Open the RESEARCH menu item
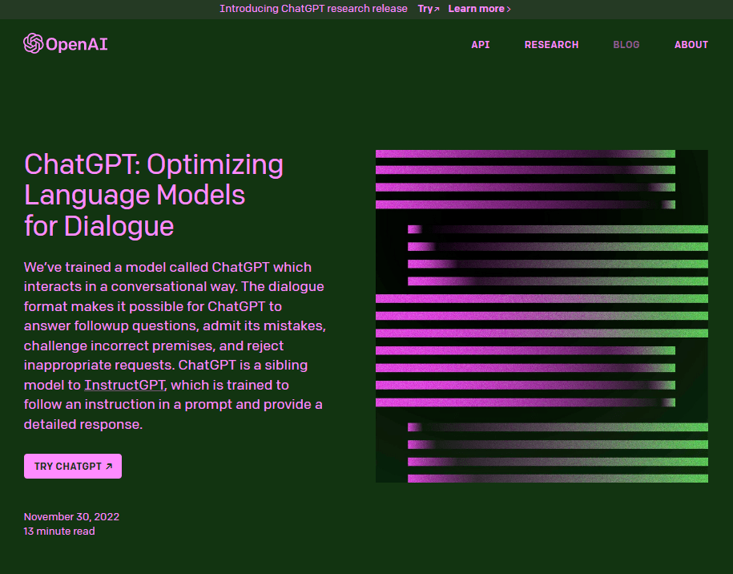Screen dimensions: 733x574 [x=551, y=45]
